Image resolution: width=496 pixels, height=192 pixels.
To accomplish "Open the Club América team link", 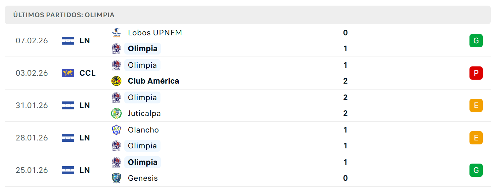I will (154, 81).
